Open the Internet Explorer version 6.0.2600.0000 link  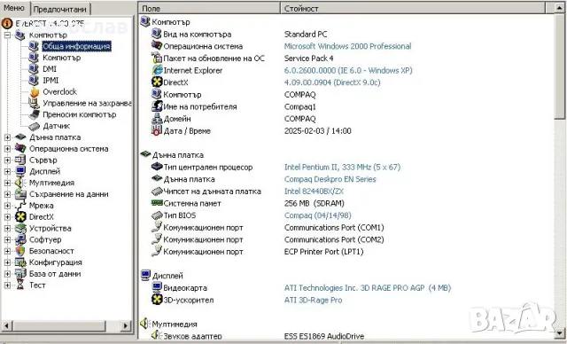(348, 71)
